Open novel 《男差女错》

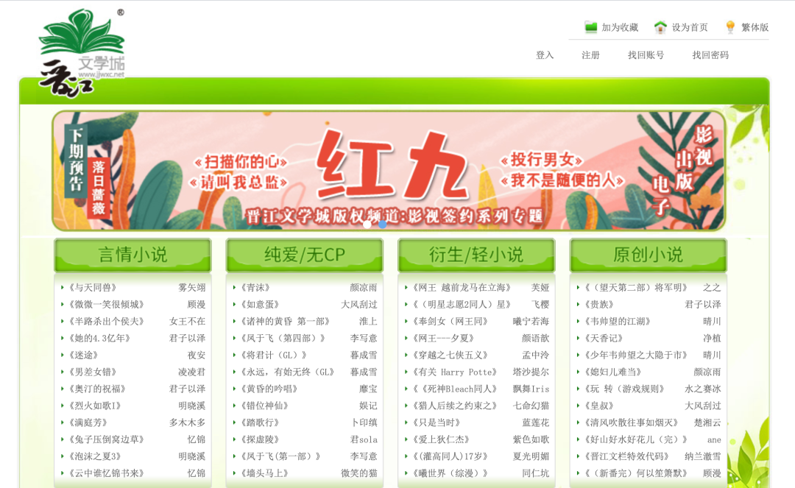pyautogui.click(x=93, y=372)
